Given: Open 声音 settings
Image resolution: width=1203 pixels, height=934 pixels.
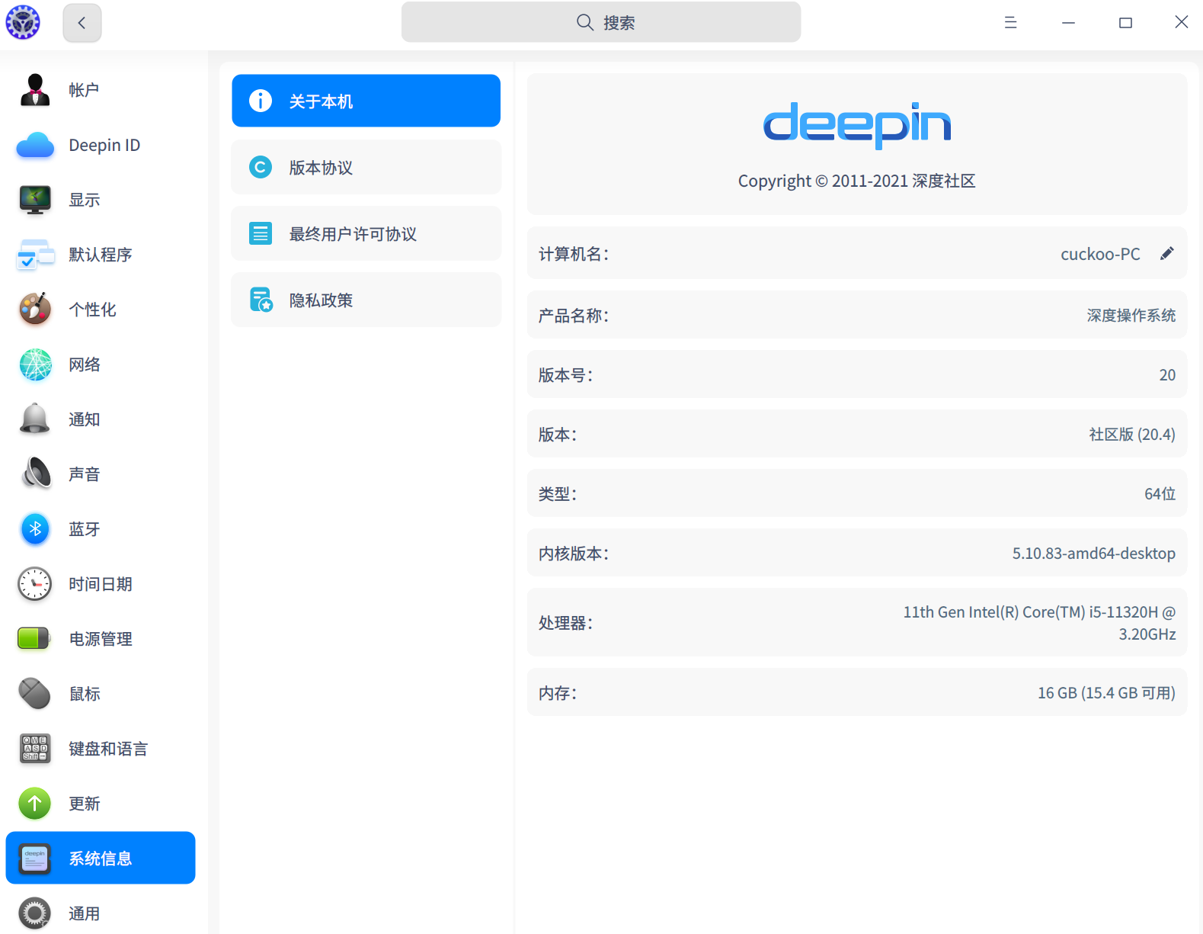Looking at the screenshot, I should pos(101,474).
